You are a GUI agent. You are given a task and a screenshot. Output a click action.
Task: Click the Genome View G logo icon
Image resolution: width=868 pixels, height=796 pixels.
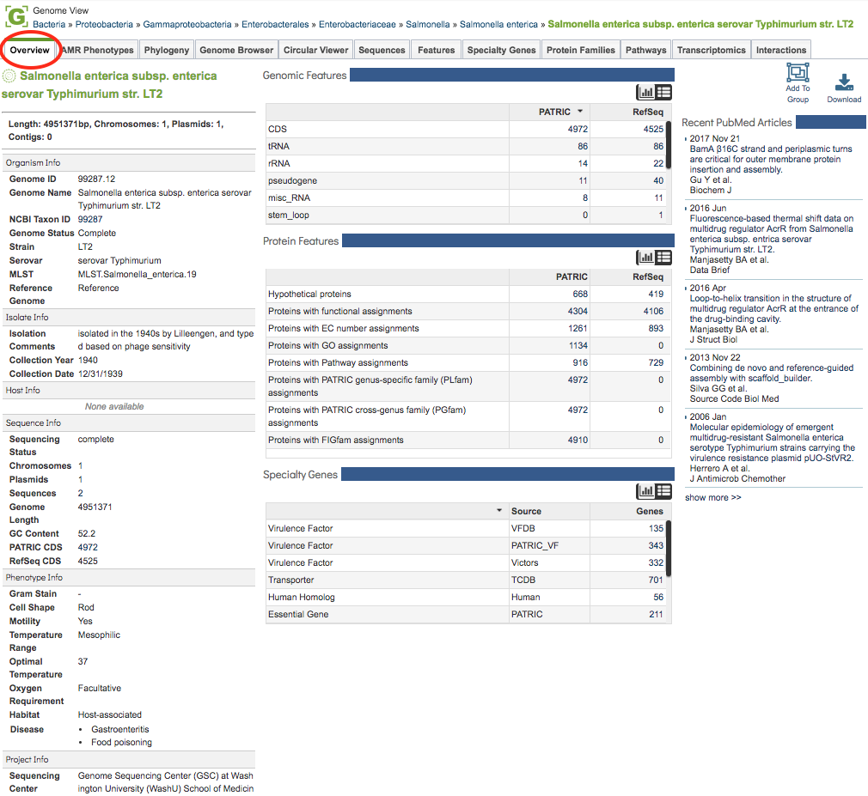pyautogui.click(x=15, y=16)
